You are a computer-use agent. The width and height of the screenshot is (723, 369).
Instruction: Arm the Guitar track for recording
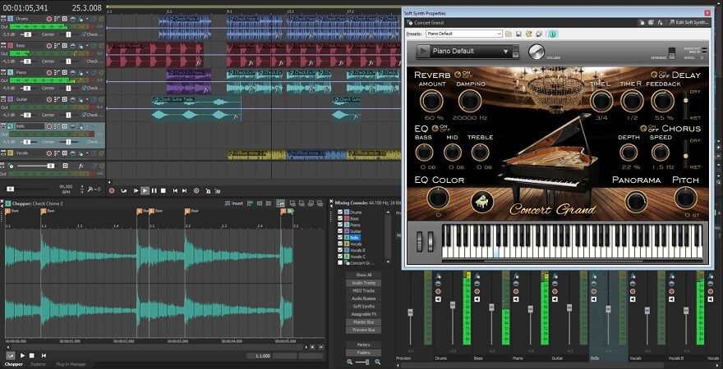[48, 99]
